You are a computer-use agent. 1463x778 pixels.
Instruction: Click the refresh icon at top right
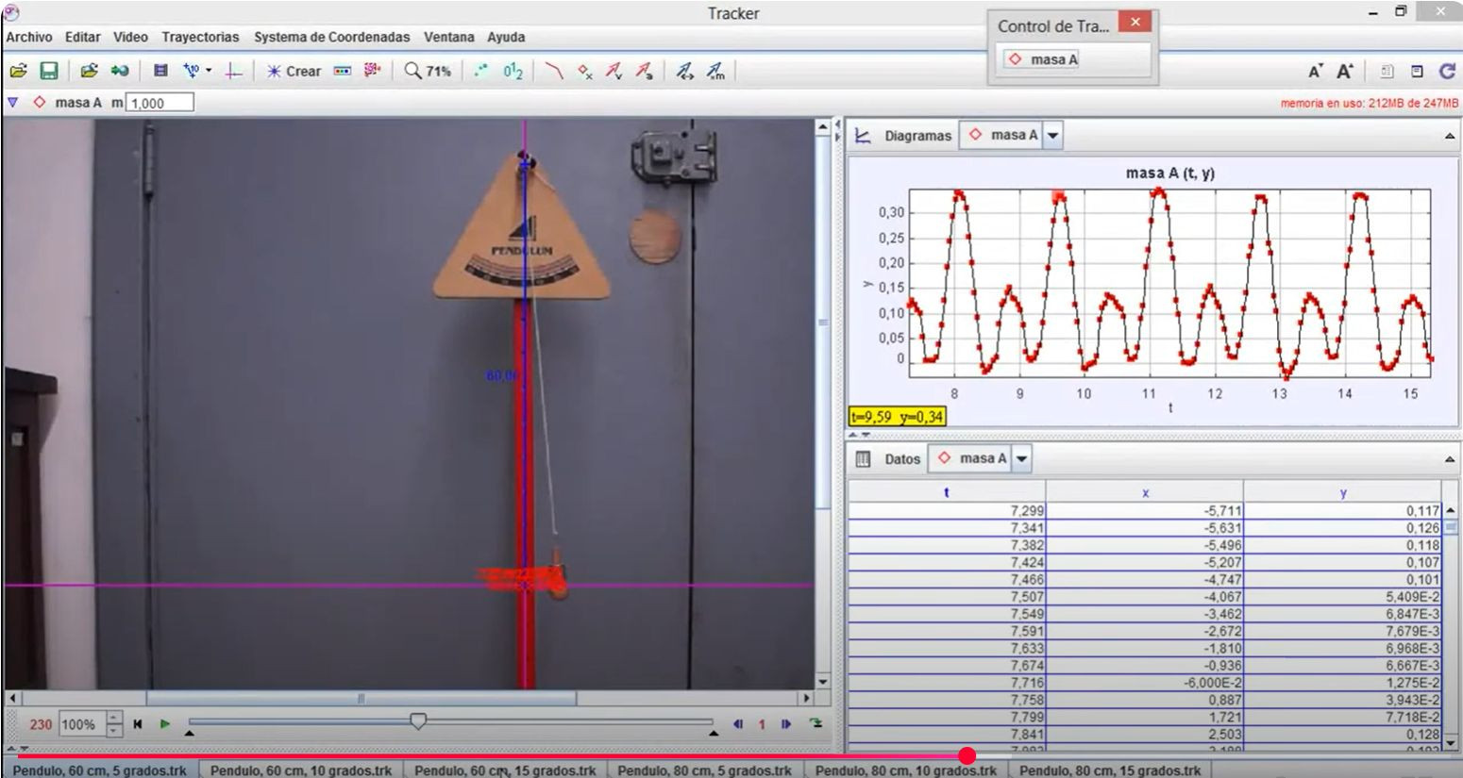1446,71
